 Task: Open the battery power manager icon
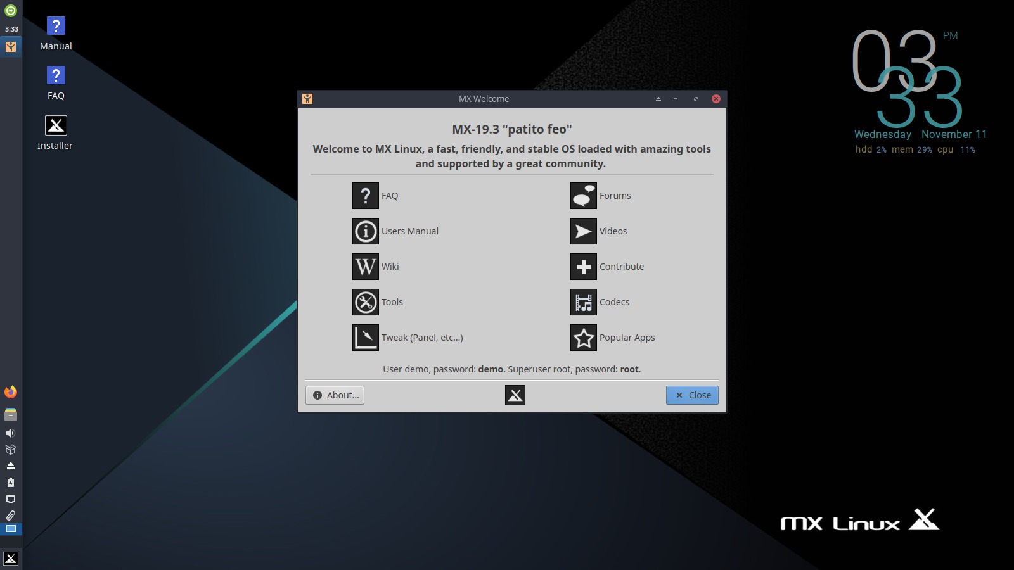[x=11, y=483]
